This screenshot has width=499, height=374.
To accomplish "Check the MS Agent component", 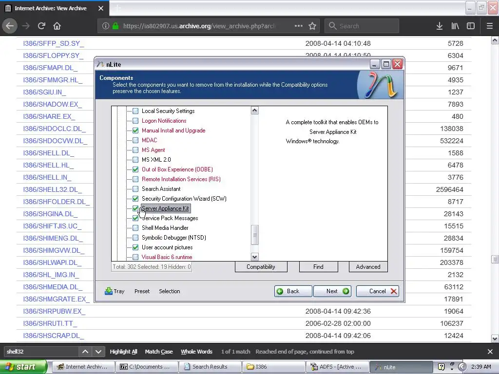I will (x=135, y=150).
